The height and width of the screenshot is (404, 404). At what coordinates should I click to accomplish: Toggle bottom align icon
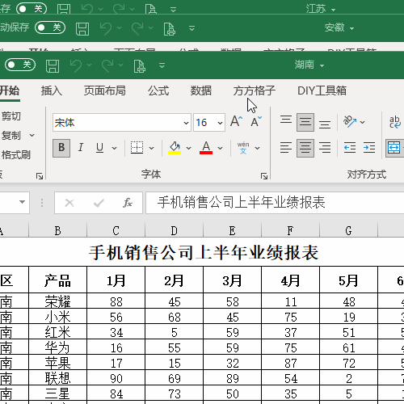[x=325, y=124]
